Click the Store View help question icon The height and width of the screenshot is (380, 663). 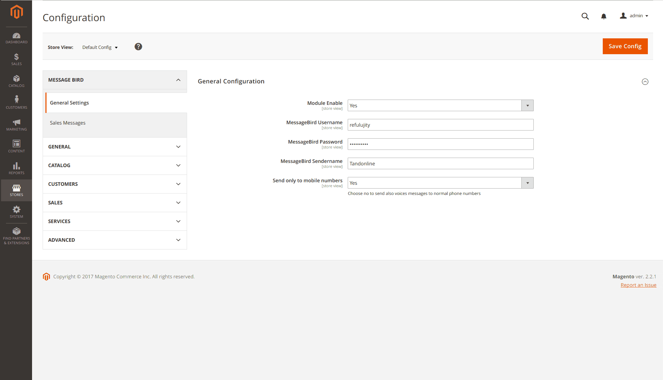[x=138, y=47]
